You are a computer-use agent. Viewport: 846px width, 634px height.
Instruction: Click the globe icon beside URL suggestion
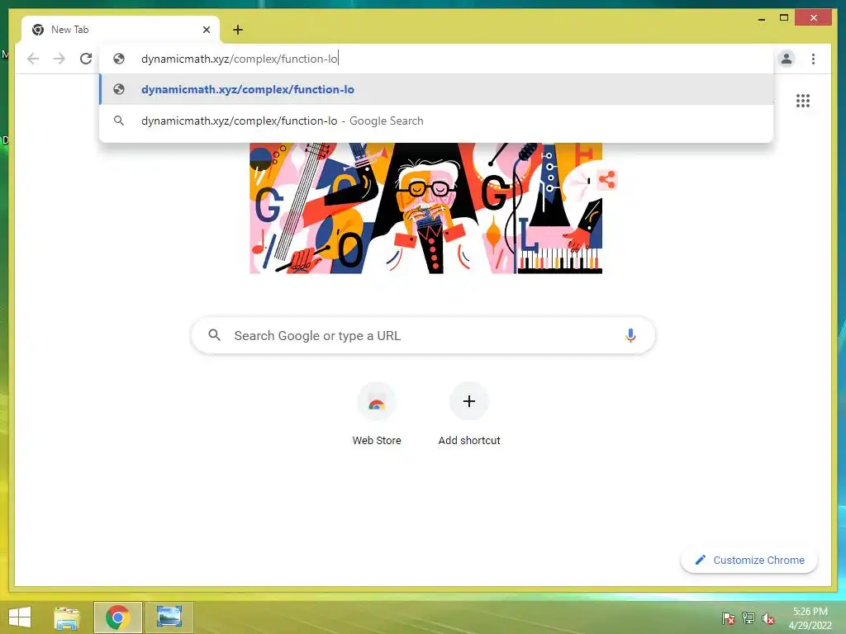(119, 89)
